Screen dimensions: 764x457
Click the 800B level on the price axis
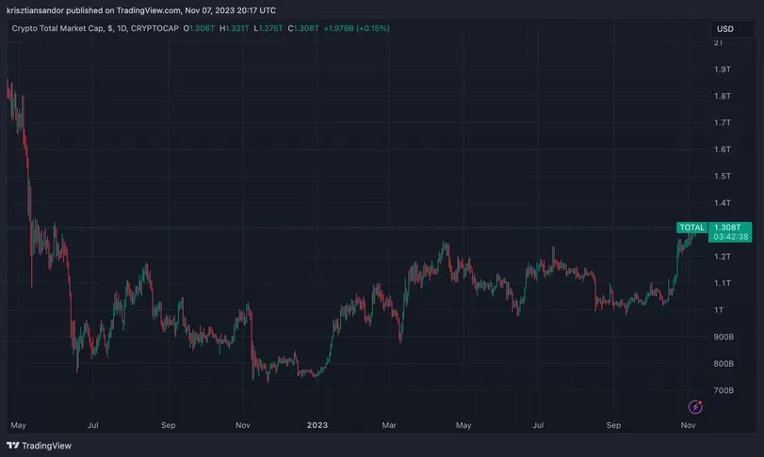coord(723,364)
